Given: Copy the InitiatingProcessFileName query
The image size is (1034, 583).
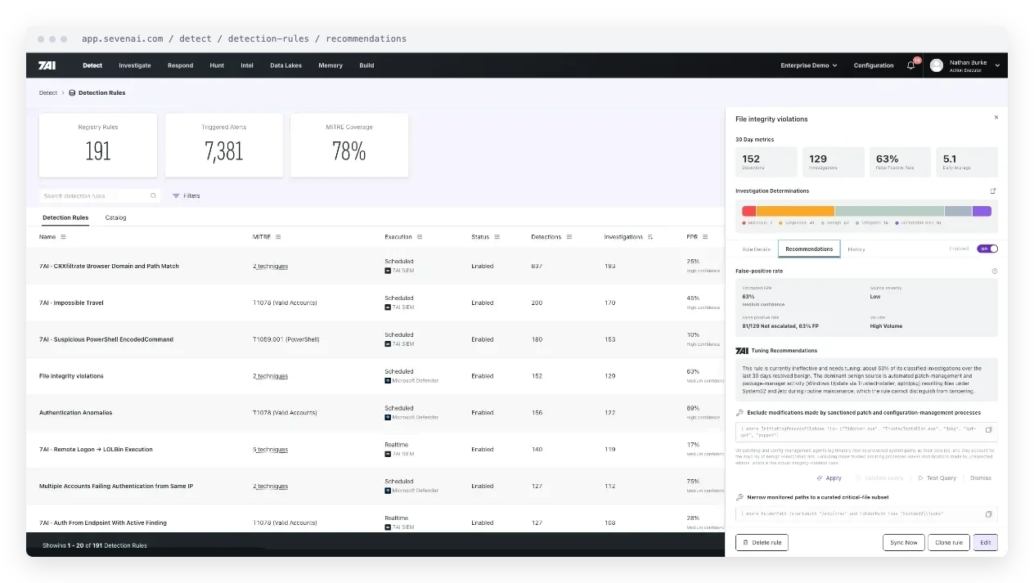Looking at the screenshot, I should [988, 430].
